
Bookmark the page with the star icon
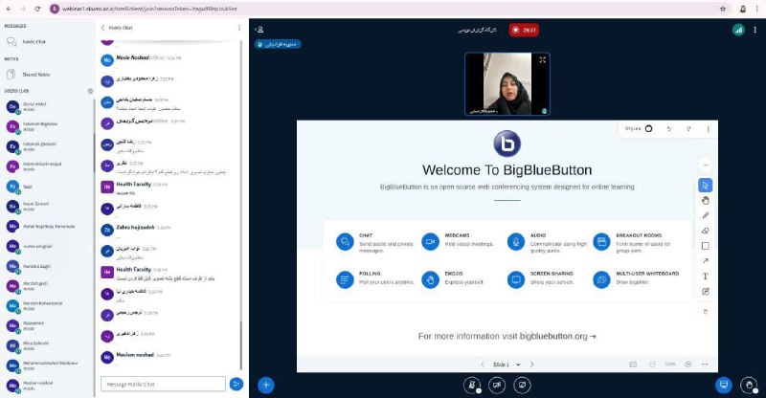[x=723, y=9]
